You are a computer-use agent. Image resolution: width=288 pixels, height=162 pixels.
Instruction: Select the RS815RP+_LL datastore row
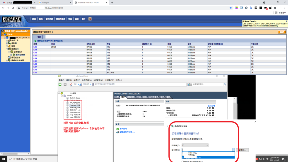[x=75, y=110]
